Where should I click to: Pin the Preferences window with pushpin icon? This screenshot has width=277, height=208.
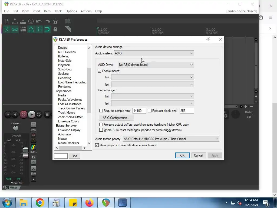tap(208, 39)
